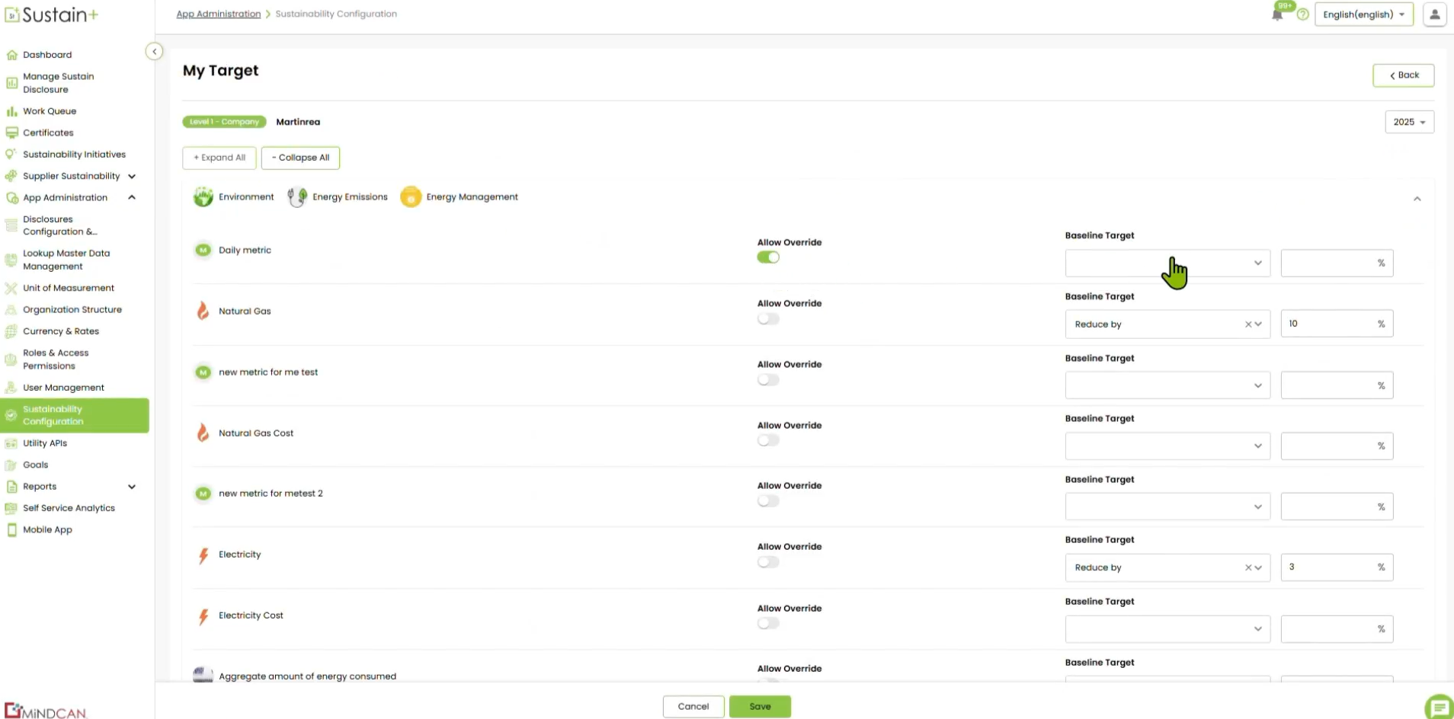Turn on Allow Override for Electricity
Image resolution: width=1454 pixels, height=719 pixels.
click(768, 563)
